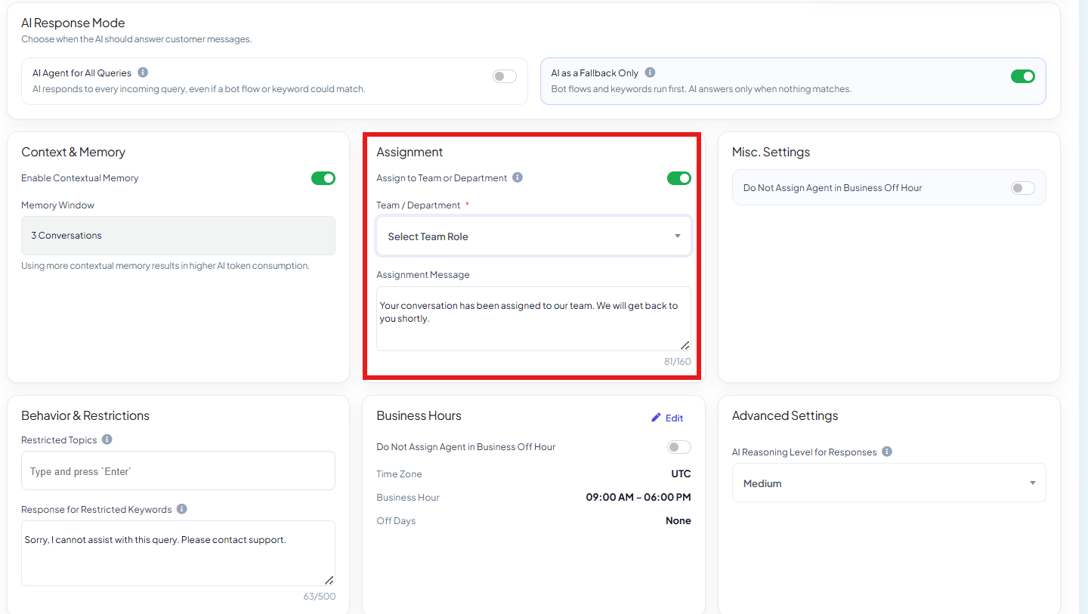Click the Context & Memory heading
Screen dimensions: 1088x614
click(73, 152)
